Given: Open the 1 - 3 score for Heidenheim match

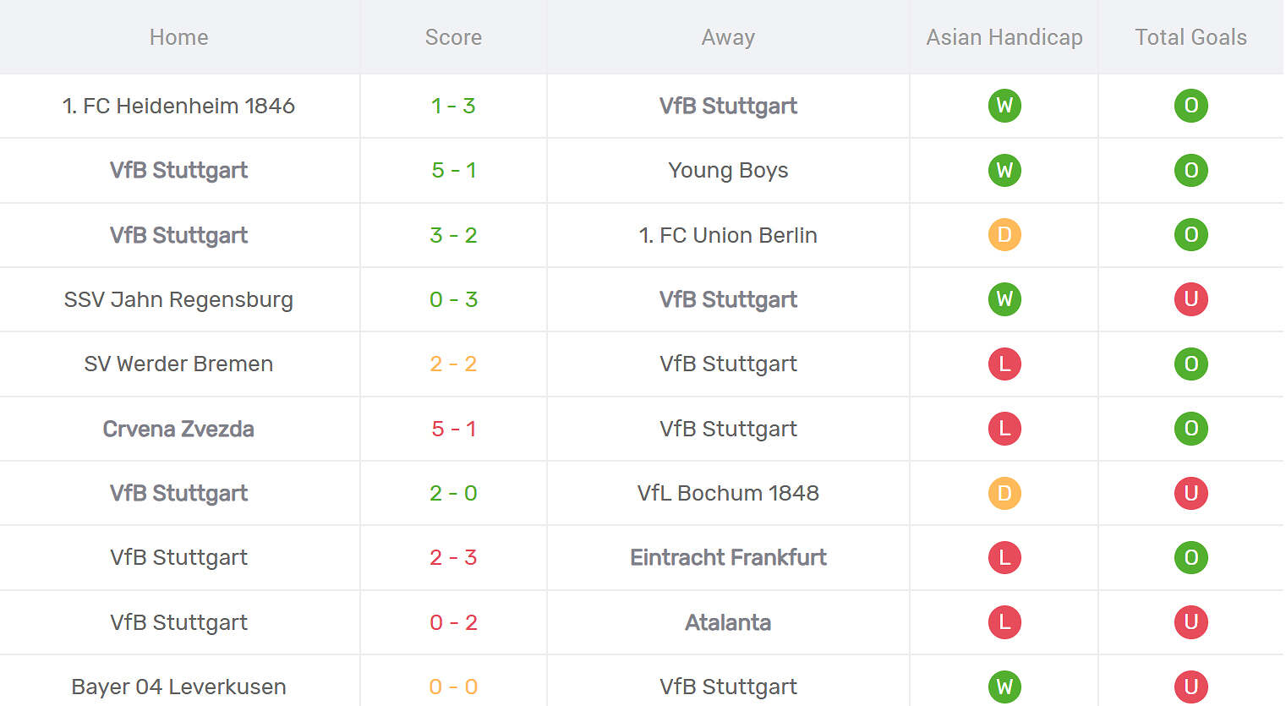Looking at the screenshot, I should click(x=453, y=106).
